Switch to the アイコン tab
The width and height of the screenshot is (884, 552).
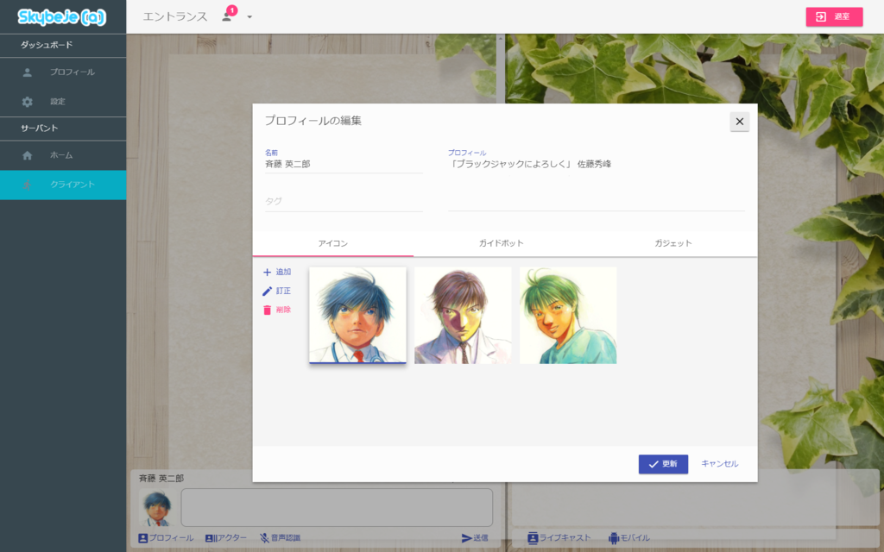(x=332, y=243)
